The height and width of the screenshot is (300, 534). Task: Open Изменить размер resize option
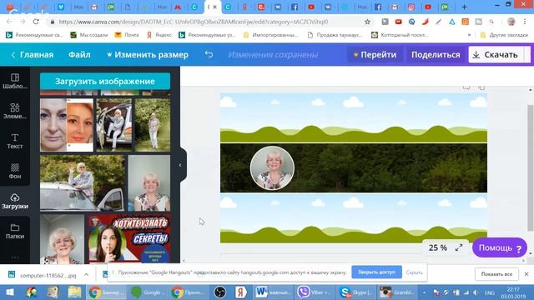148,55
